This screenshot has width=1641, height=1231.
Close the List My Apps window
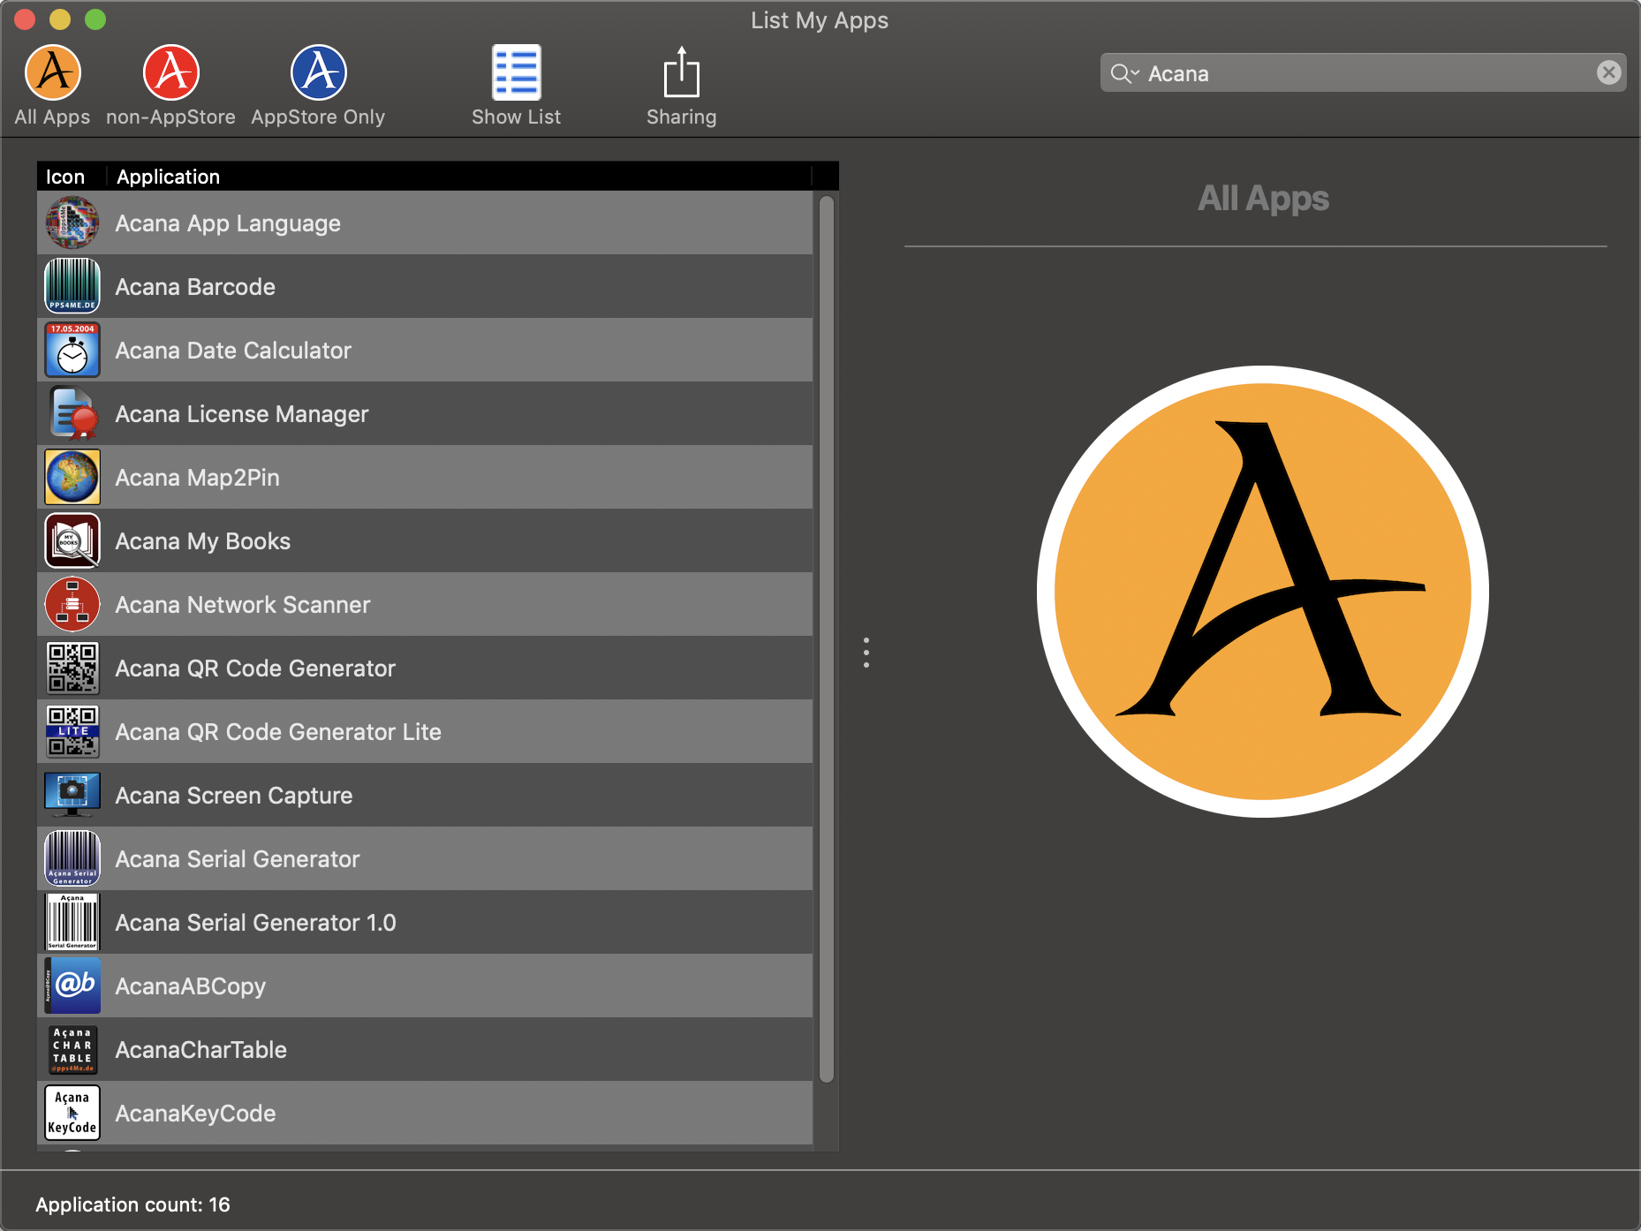[25, 19]
